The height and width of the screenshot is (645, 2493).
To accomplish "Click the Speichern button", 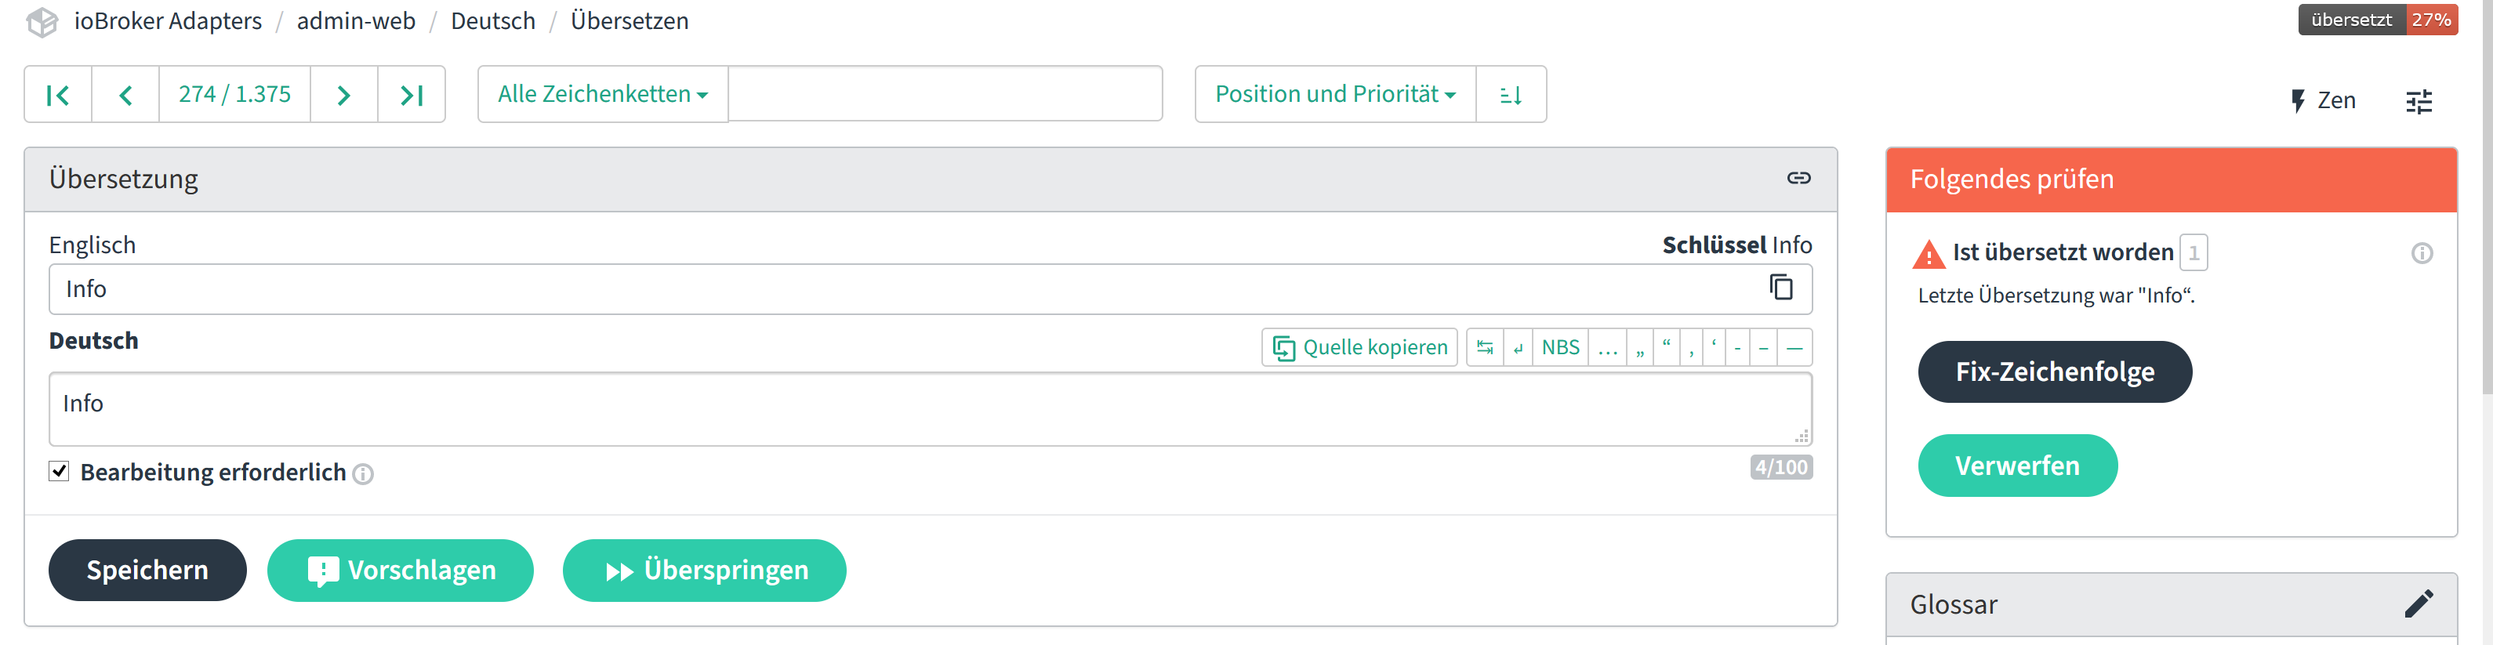I will [147, 570].
